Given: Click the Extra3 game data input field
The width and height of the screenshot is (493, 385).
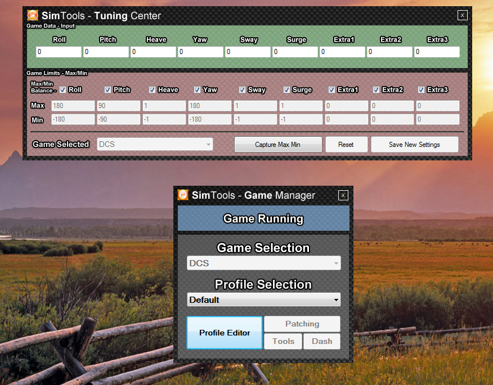Looking at the screenshot, I should (x=437, y=52).
